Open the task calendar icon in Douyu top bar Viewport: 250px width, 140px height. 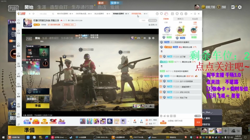tap(172, 14)
